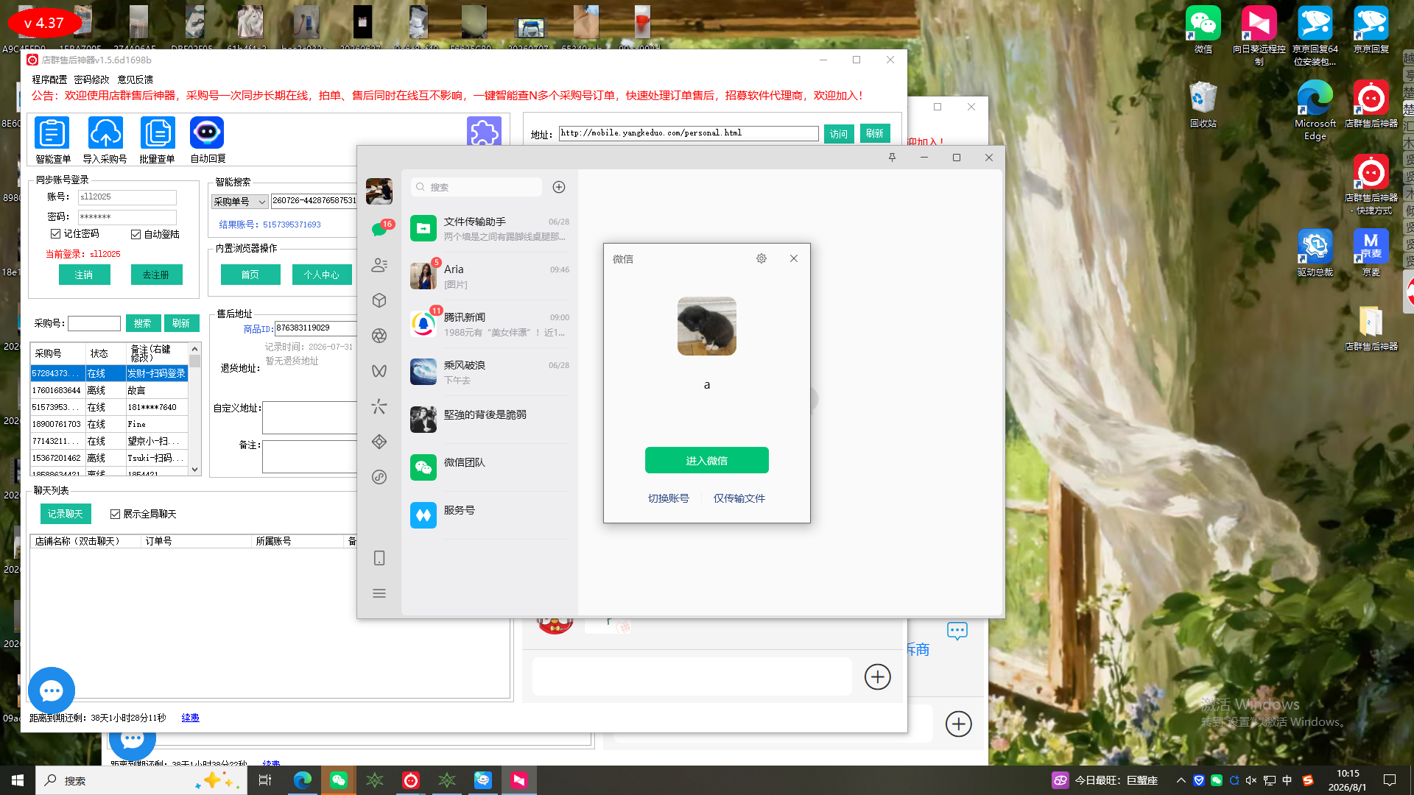Open WeChat mini programs icon

coord(379,477)
